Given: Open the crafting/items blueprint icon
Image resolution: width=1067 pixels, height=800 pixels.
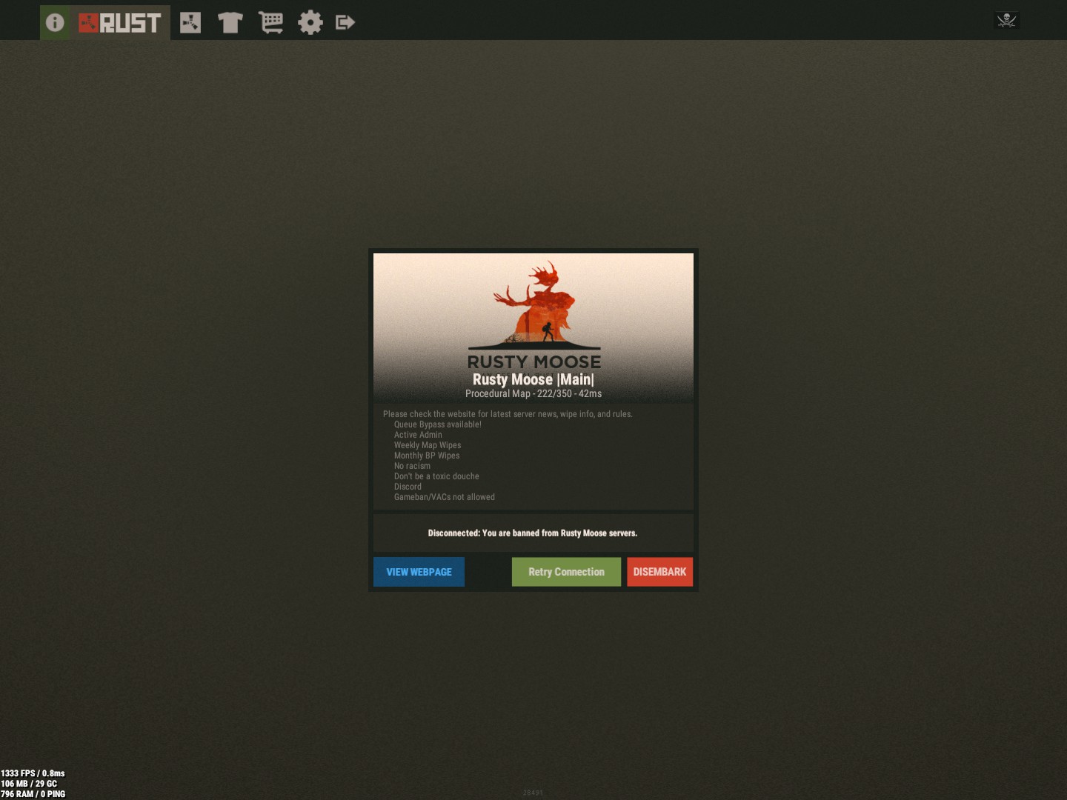Looking at the screenshot, I should pyautogui.click(x=190, y=23).
